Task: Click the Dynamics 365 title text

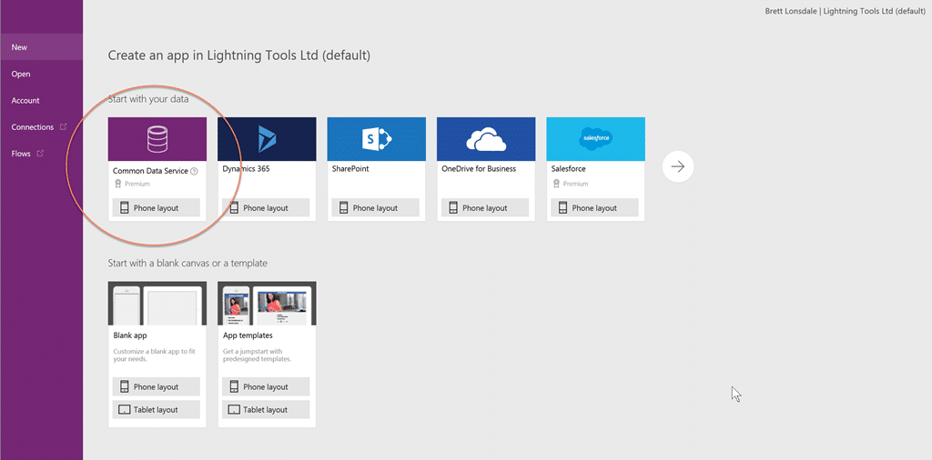Action: tap(246, 168)
